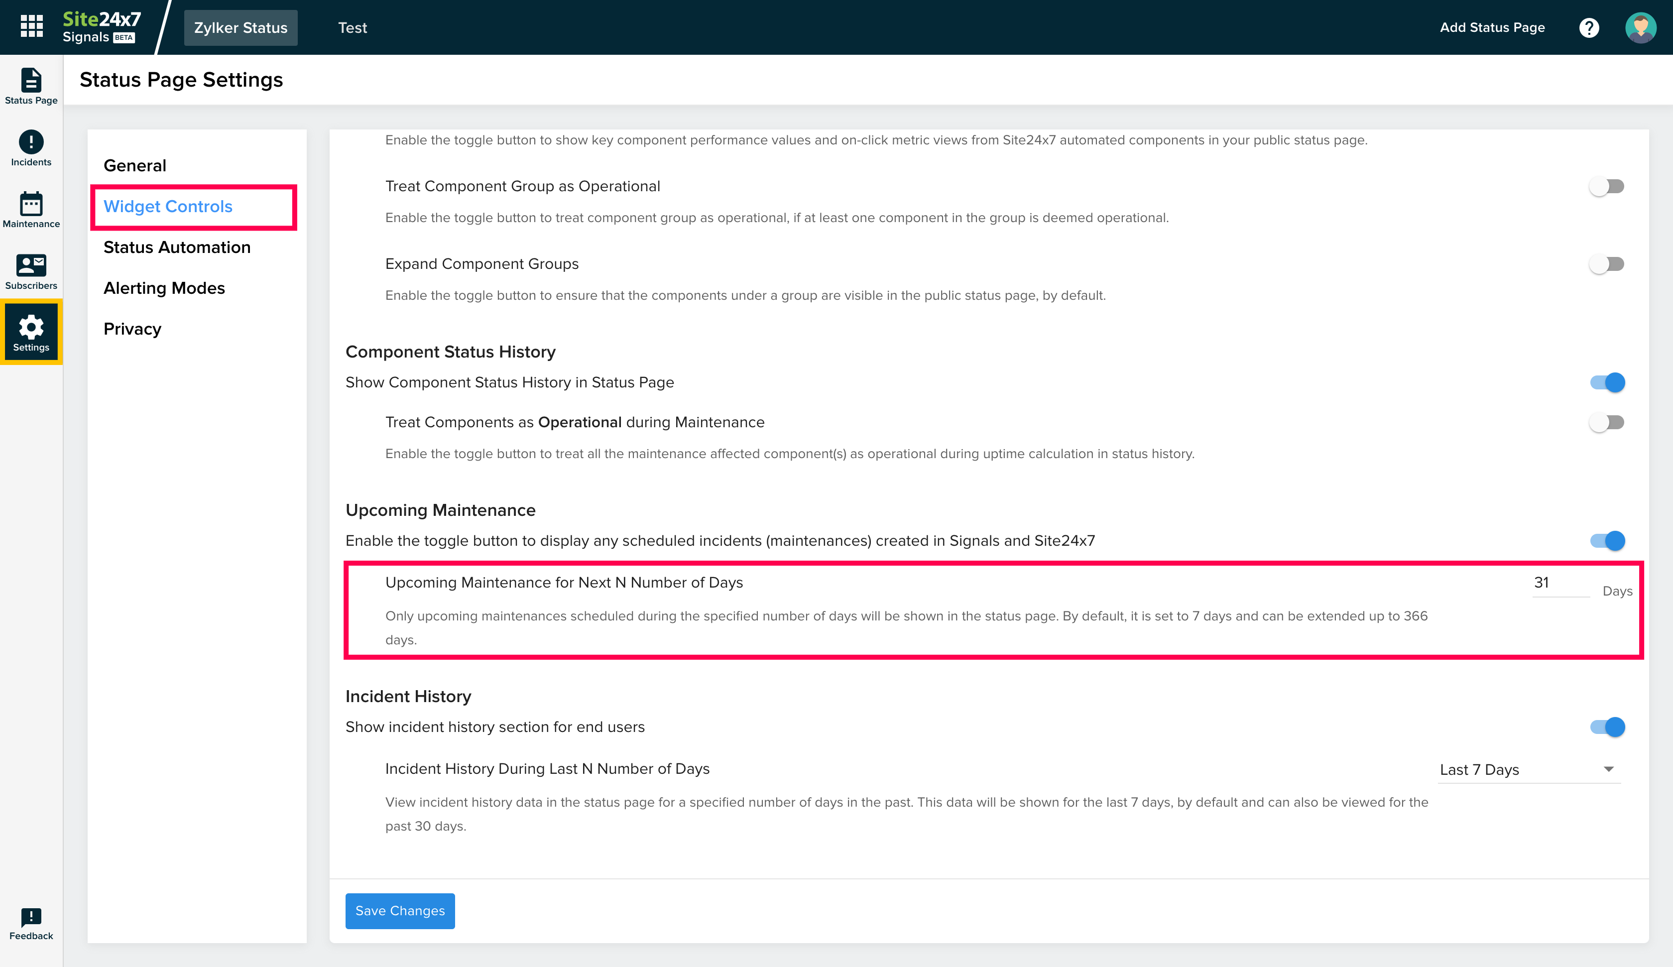Select the Alerting Modes menu item

point(164,288)
